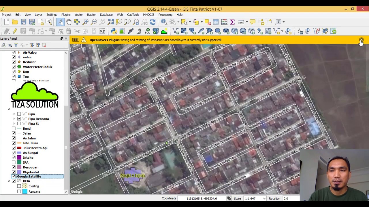Screen dimensions: 369x207
Task: Create a new project with the blank page icon
Action: coord(7,22)
